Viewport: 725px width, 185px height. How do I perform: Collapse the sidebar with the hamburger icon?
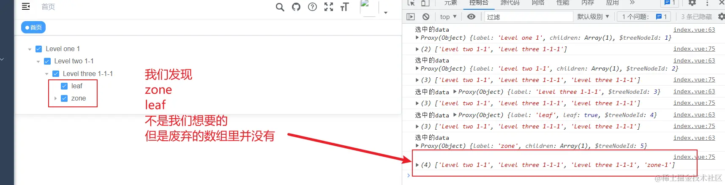(26, 6)
